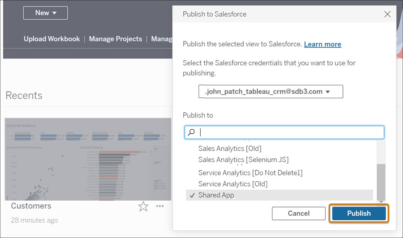403x238 pixels.
Task: Select Sales Analytics [Selenium JS] app
Action: click(x=243, y=160)
